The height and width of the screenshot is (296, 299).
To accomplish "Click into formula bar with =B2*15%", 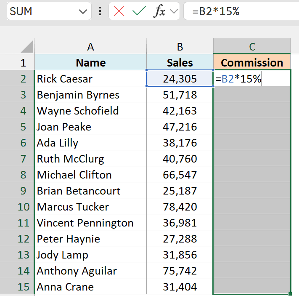I will click(241, 11).
